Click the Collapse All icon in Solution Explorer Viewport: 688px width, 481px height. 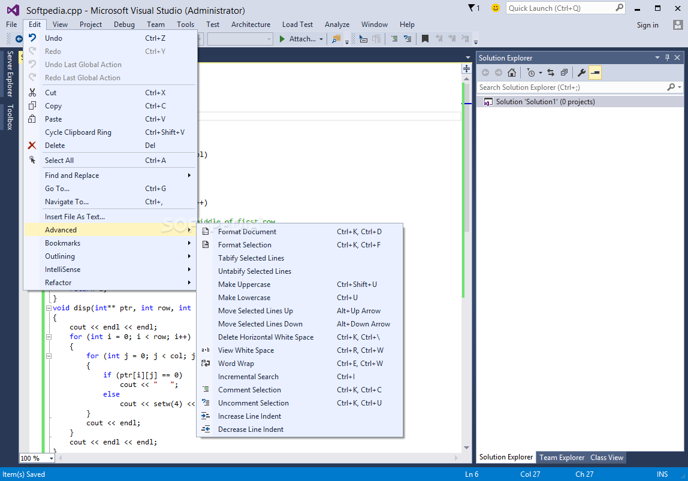pyautogui.click(x=565, y=73)
